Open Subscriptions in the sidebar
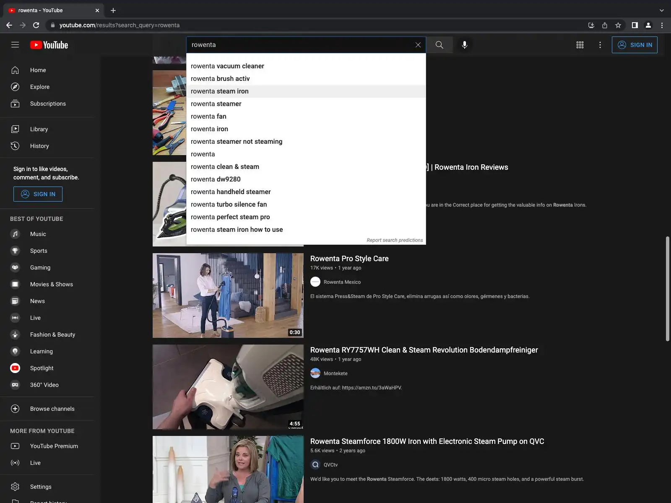The image size is (671, 503). tap(47, 104)
